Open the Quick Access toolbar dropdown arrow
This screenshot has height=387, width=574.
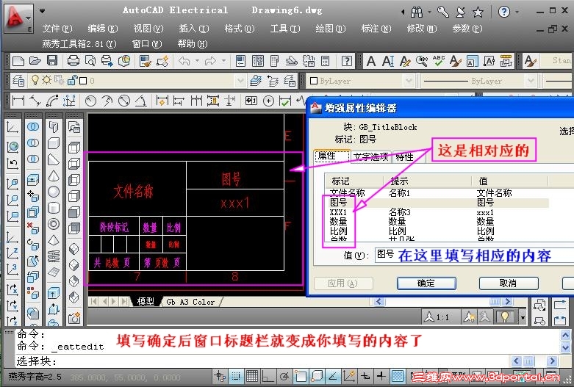pyautogui.click(x=43, y=10)
